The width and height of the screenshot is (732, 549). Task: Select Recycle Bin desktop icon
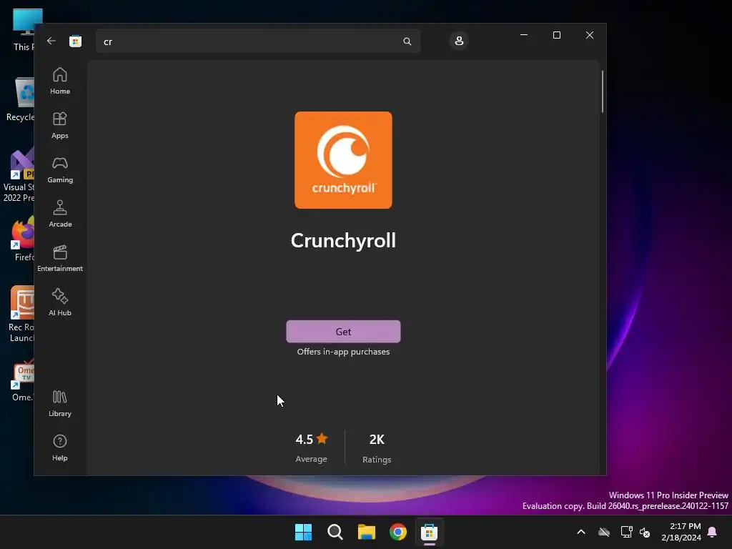point(21,100)
